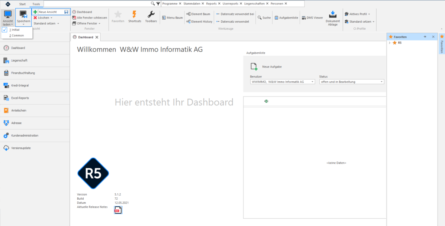Open Dashboard from Fenster ribbon group
Image resolution: width=445 pixels, height=226 pixels.
[x=82, y=12]
